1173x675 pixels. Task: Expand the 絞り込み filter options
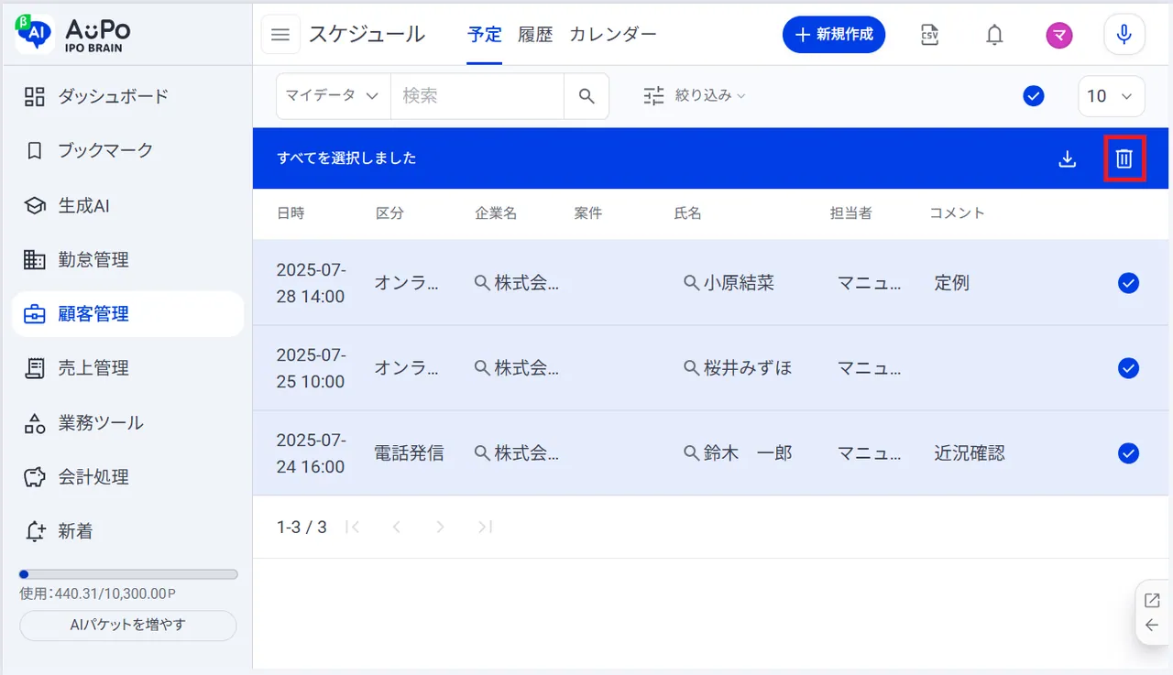tap(695, 95)
